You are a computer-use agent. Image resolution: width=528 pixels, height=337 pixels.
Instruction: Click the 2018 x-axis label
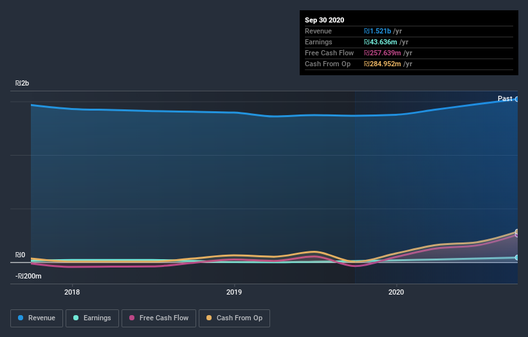(x=72, y=292)
